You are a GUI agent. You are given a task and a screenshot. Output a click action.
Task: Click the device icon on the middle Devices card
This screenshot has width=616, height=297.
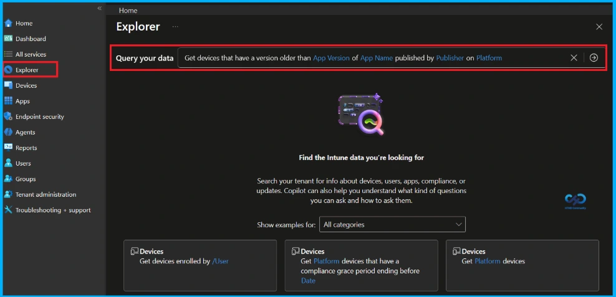(x=296, y=251)
